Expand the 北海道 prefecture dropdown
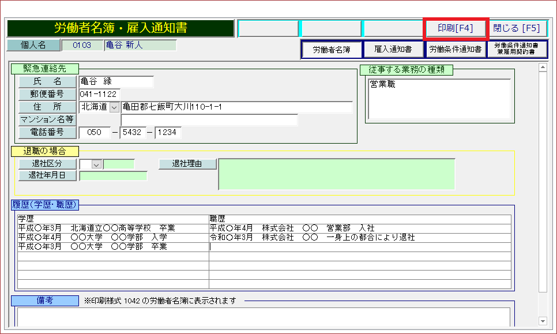The width and height of the screenshot is (557, 334). 114,107
